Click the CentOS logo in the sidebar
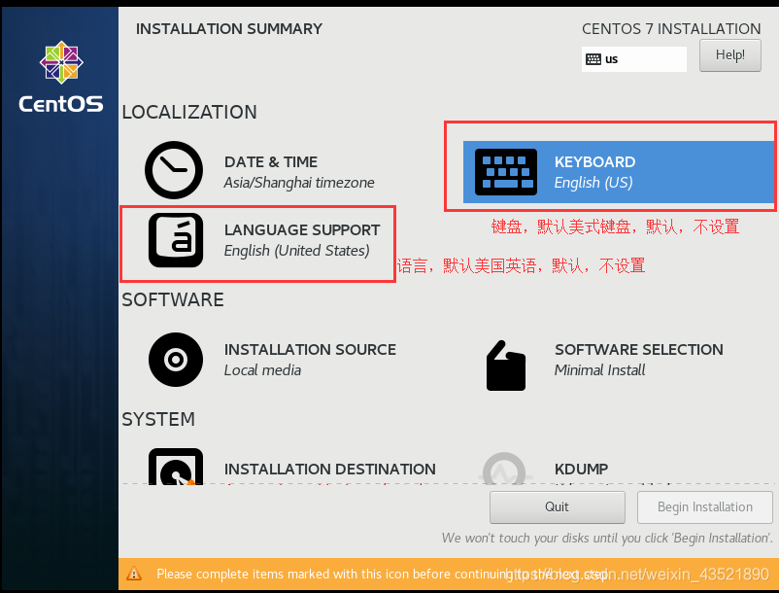Image resolution: width=779 pixels, height=593 pixels. 61,77
